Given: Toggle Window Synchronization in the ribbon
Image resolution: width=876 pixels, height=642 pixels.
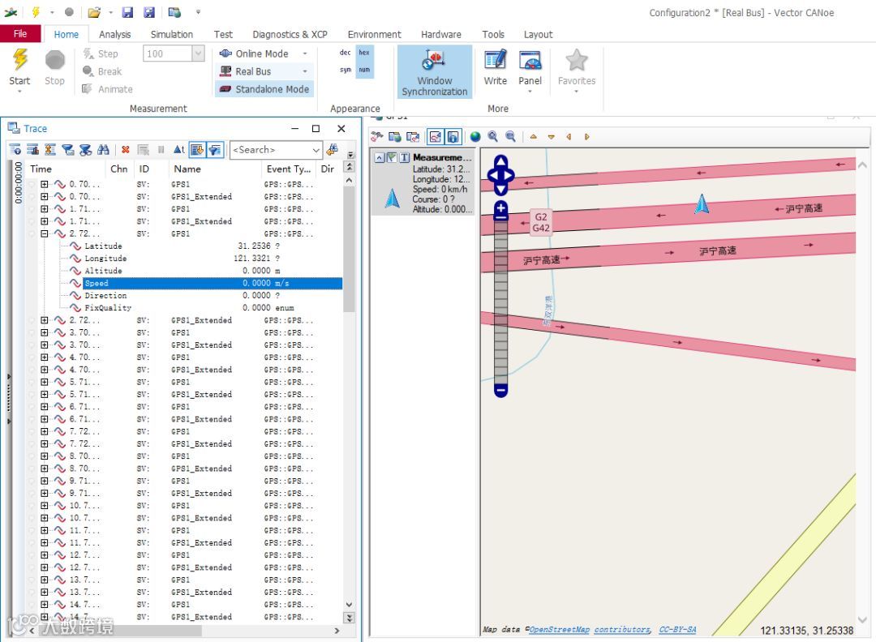Looking at the screenshot, I should tap(434, 71).
